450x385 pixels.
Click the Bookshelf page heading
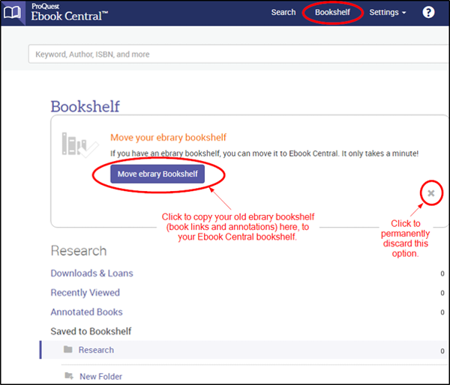pyautogui.click(x=85, y=106)
